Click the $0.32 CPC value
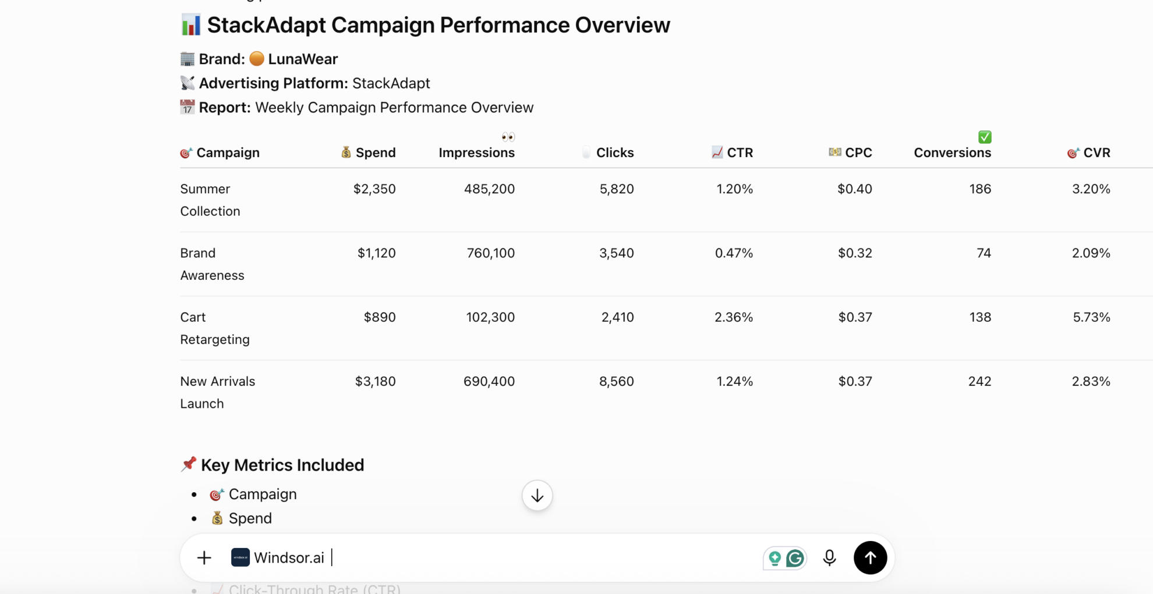 [x=855, y=253]
